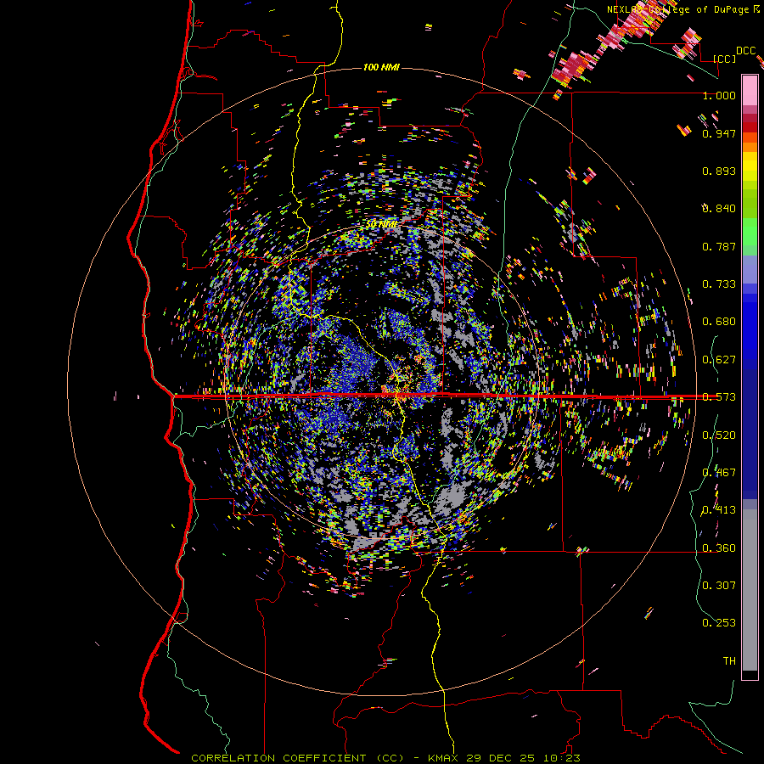Select the 0.627 scale value

719,360
